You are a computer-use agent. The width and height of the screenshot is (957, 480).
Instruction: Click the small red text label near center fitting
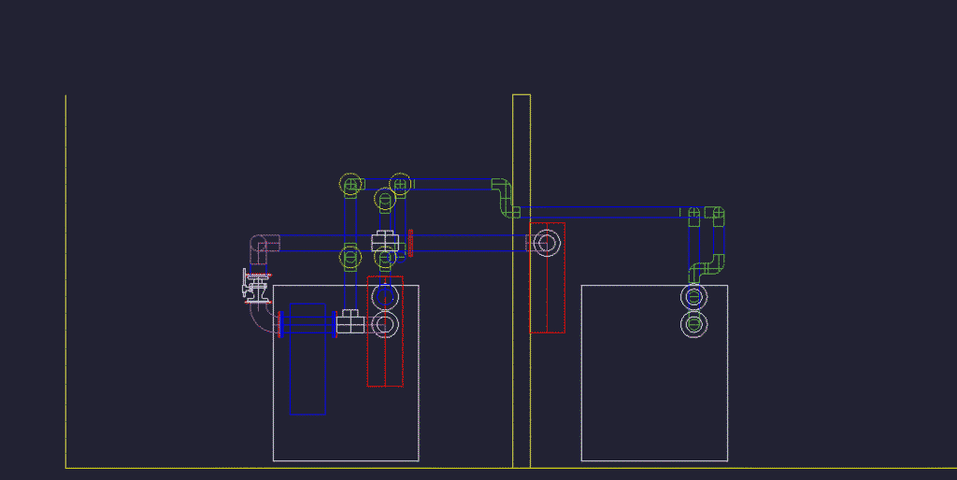410,243
